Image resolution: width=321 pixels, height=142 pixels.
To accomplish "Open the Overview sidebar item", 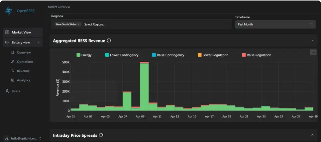I will point(24,52).
